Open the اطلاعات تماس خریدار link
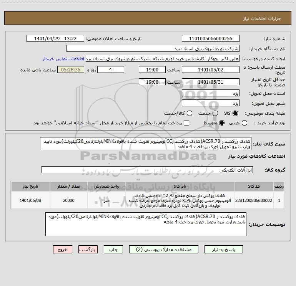 [63, 59]
